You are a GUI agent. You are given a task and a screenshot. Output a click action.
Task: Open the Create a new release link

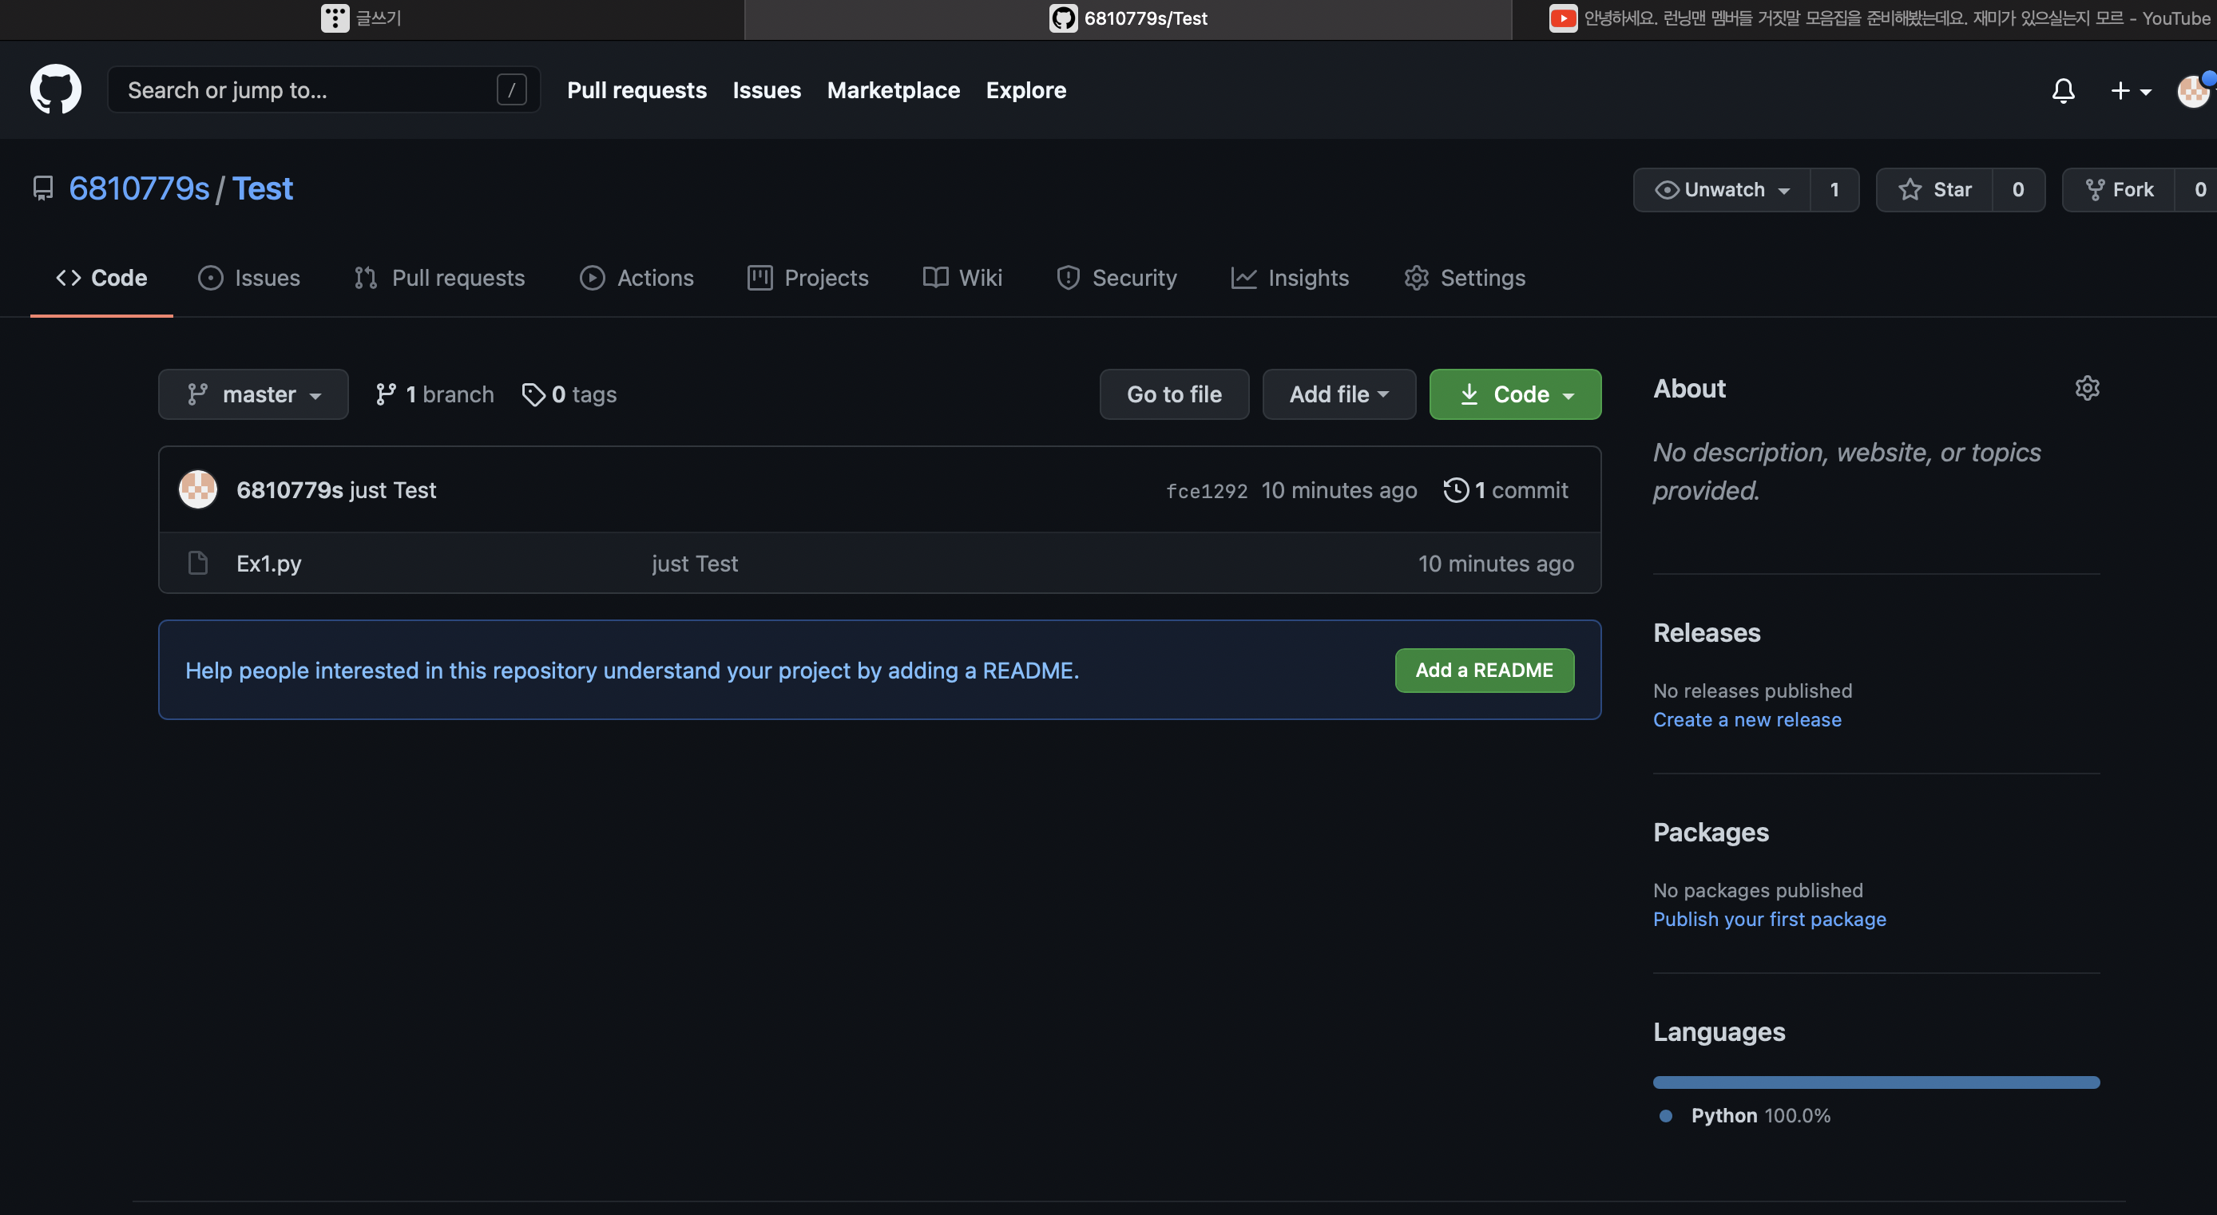click(1747, 719)
